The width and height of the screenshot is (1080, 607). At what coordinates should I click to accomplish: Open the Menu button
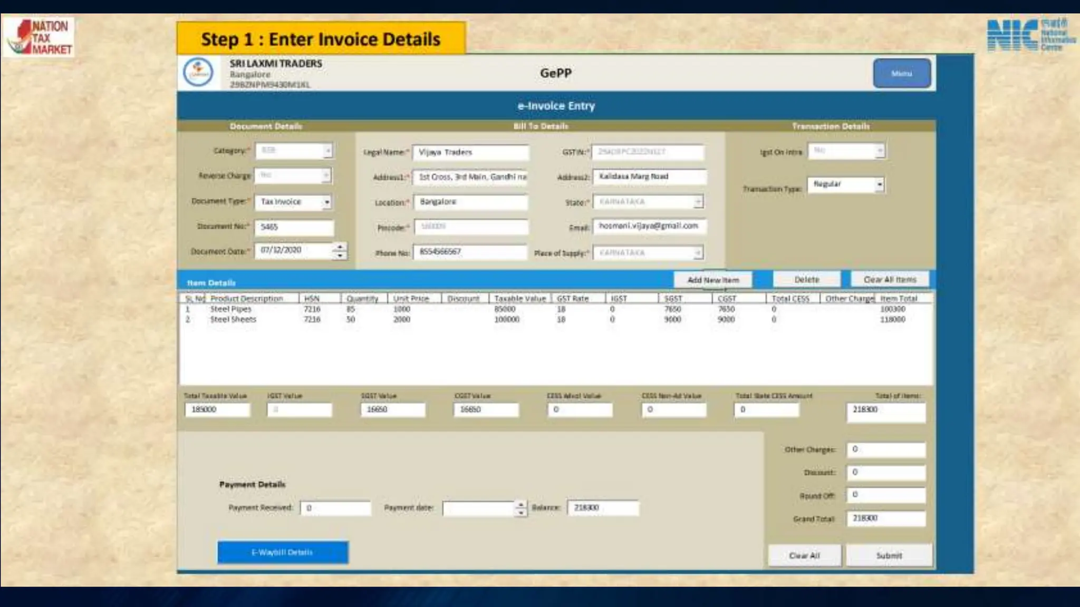[x=901, y=73]
